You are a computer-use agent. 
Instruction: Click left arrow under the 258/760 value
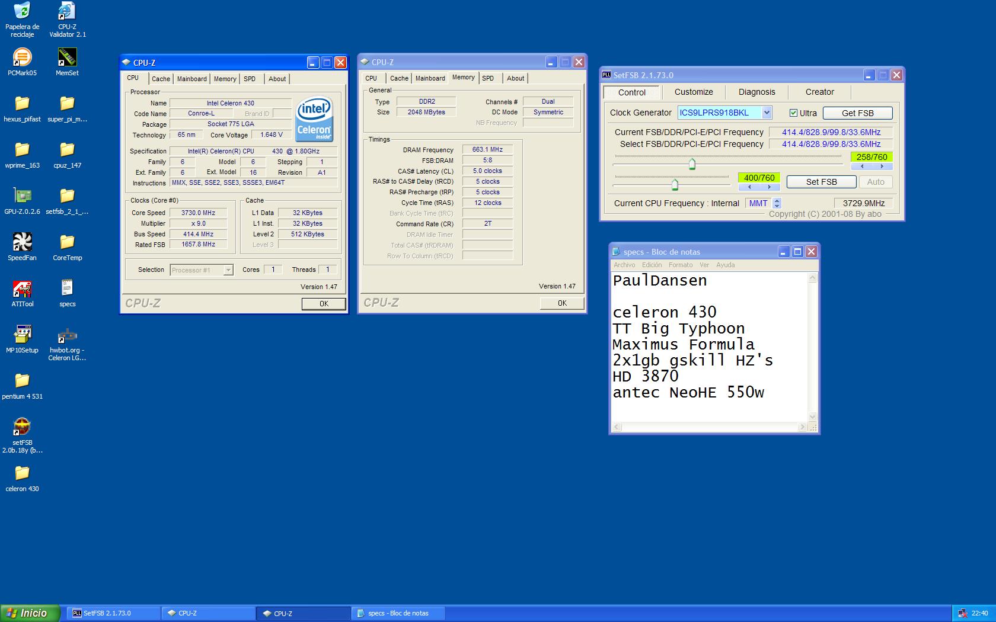click(x=861, y=166)
